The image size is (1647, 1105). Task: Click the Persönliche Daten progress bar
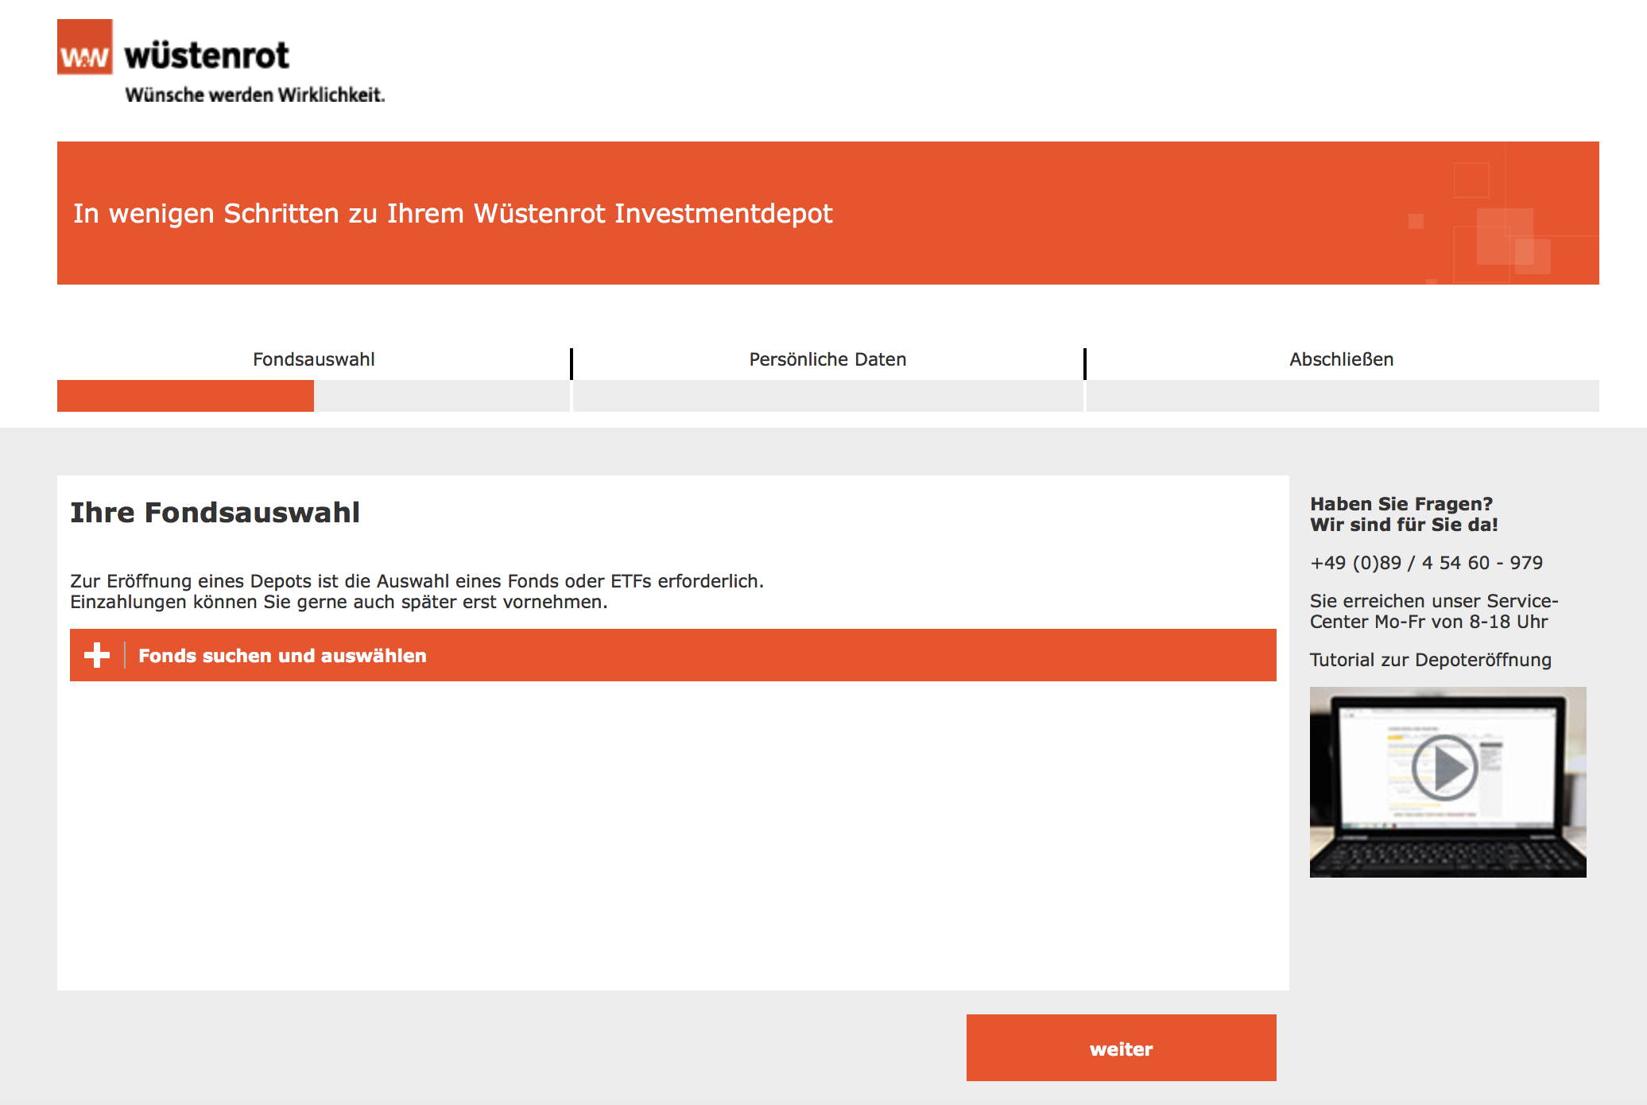click(x=827, y=396)
